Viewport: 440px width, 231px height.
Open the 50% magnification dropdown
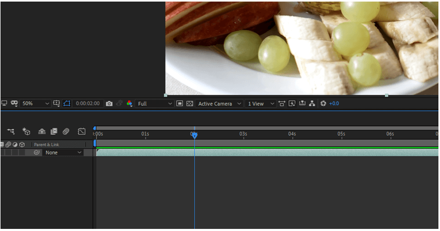tap(36, 104)
